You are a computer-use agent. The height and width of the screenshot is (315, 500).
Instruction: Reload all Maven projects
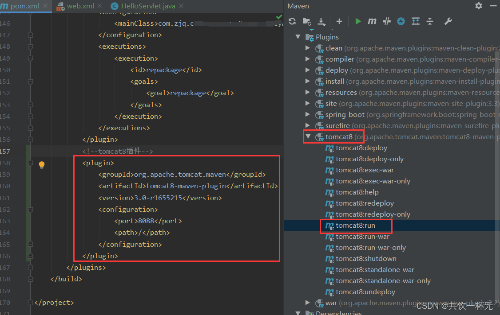coord(292,21)
